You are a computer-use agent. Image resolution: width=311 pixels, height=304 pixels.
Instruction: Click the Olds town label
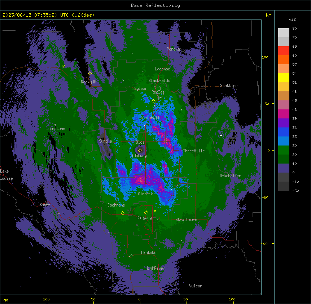[x=140, y=142]
